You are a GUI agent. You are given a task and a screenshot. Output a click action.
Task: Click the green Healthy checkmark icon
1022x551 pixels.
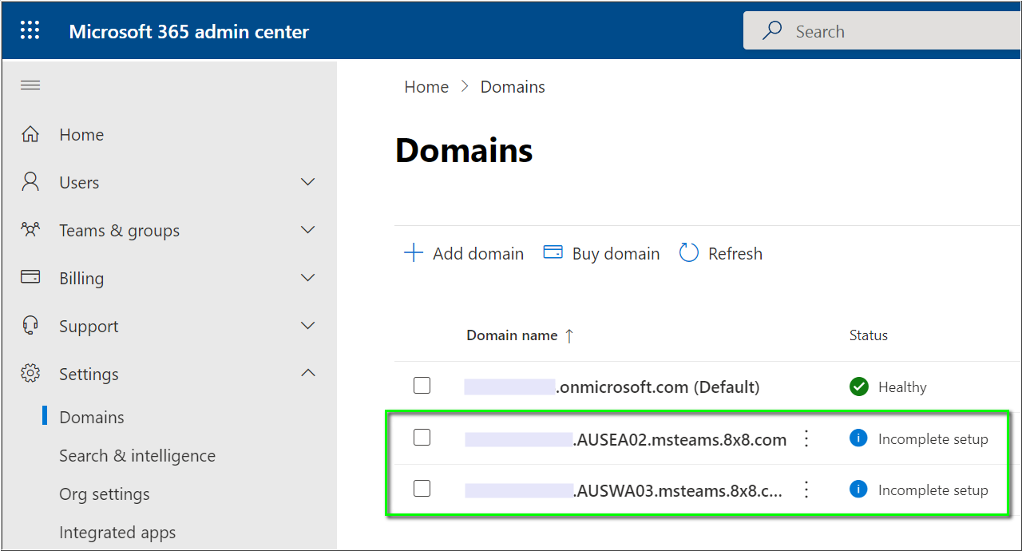coord(859,386)
